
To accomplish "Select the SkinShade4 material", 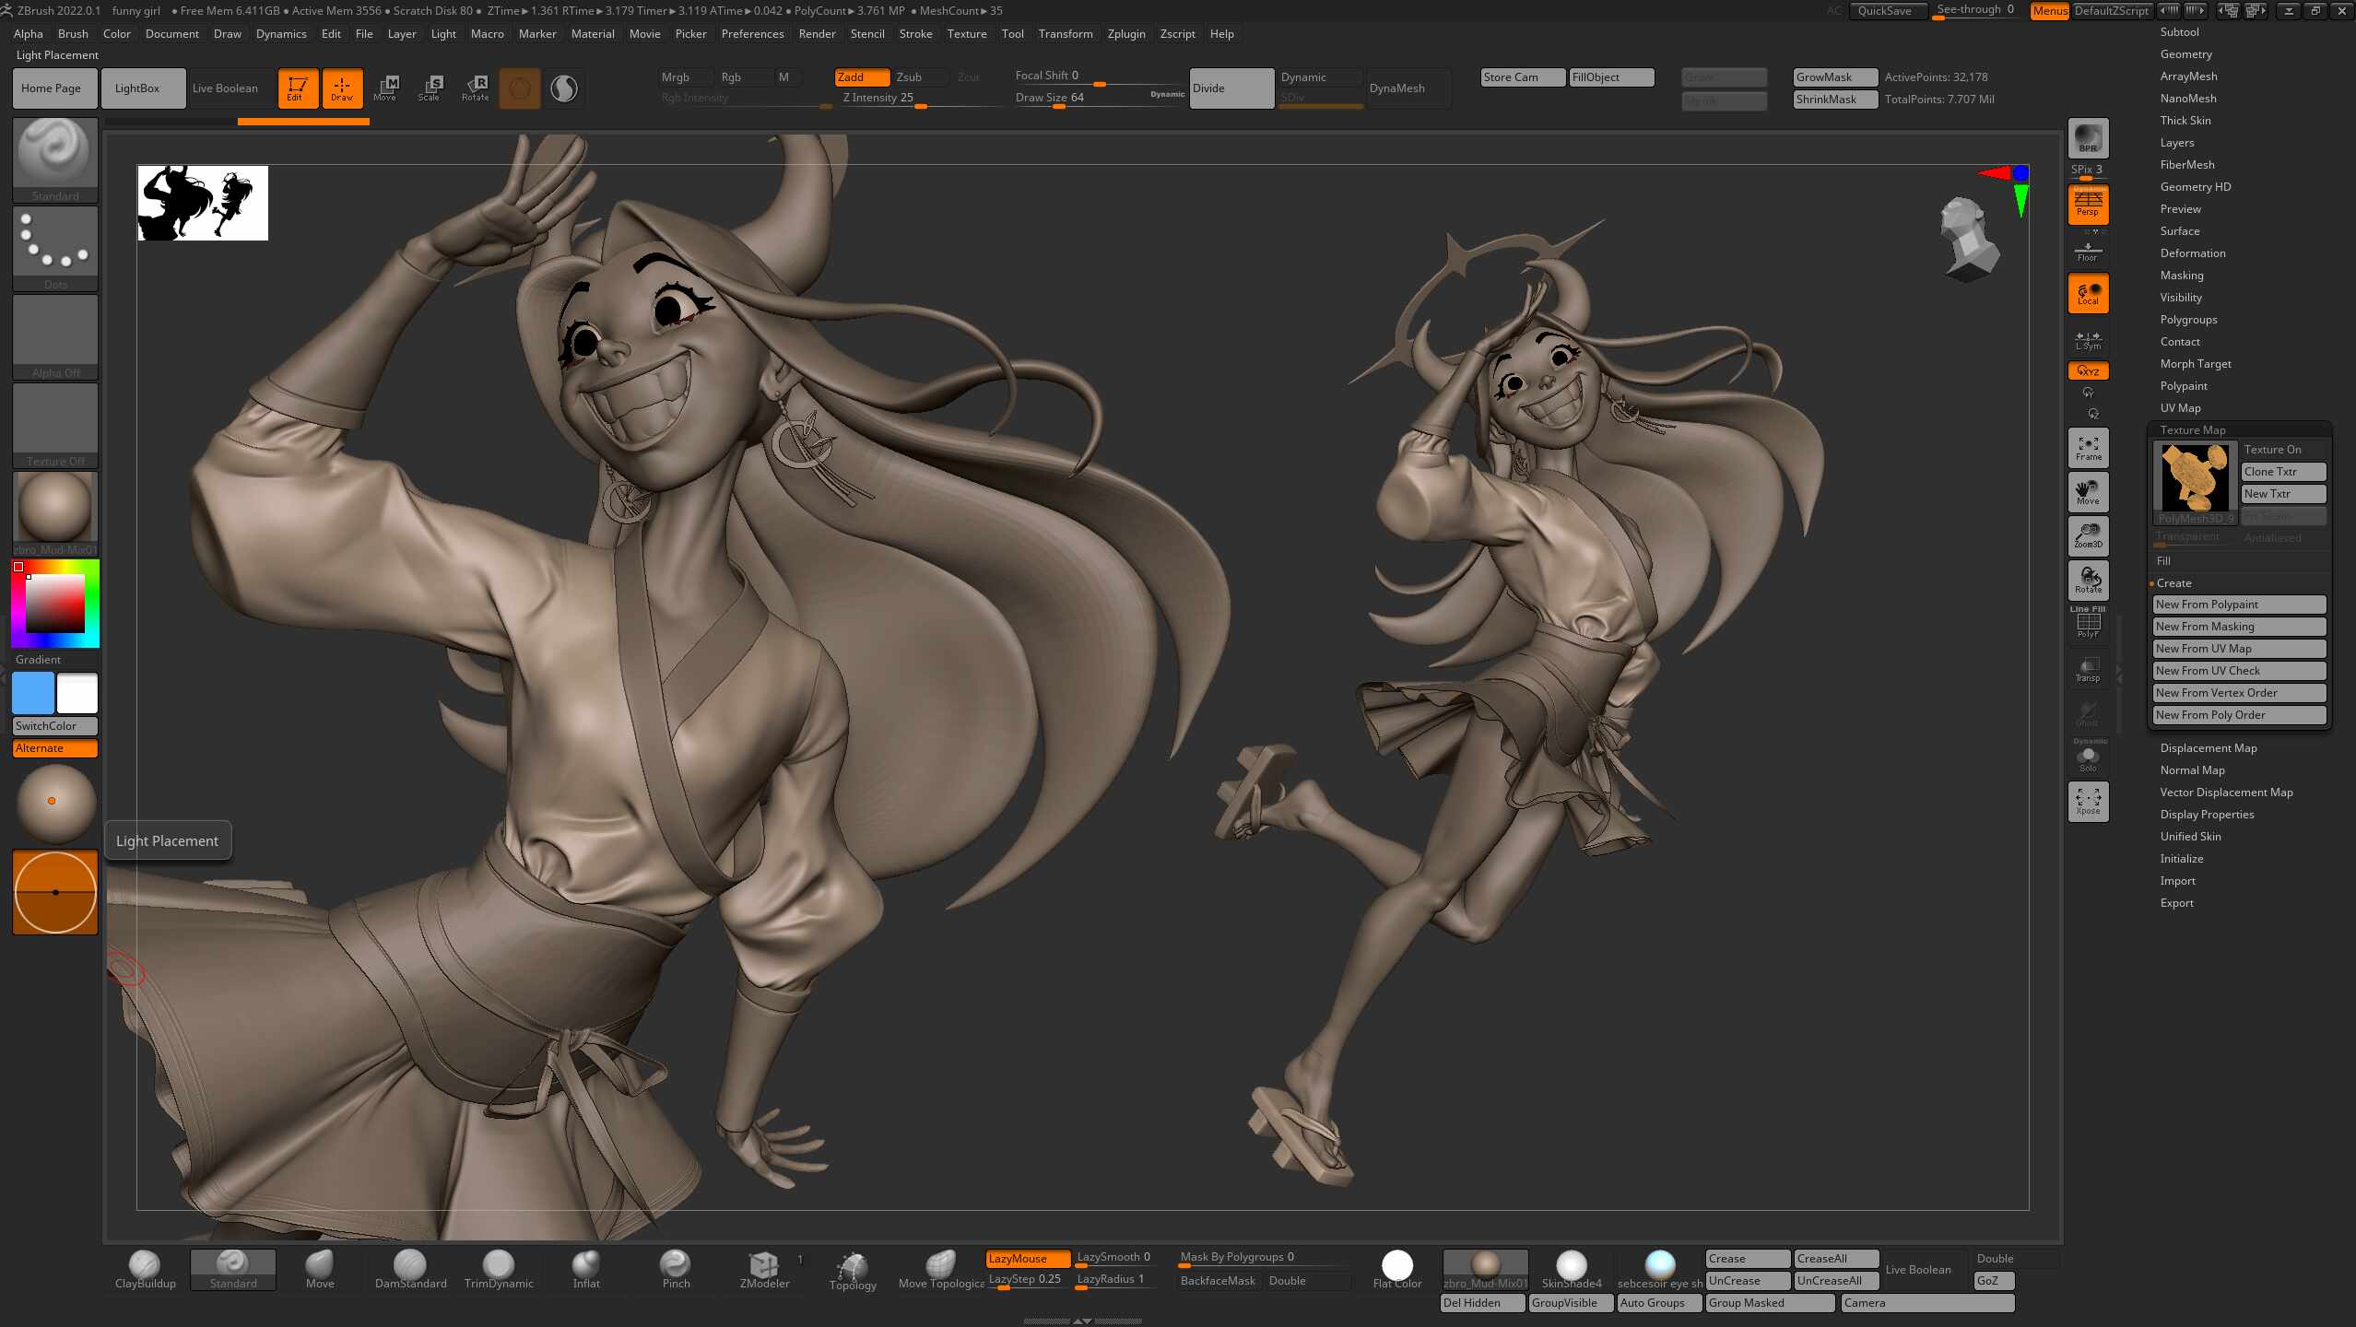I will [1572, 1269].
